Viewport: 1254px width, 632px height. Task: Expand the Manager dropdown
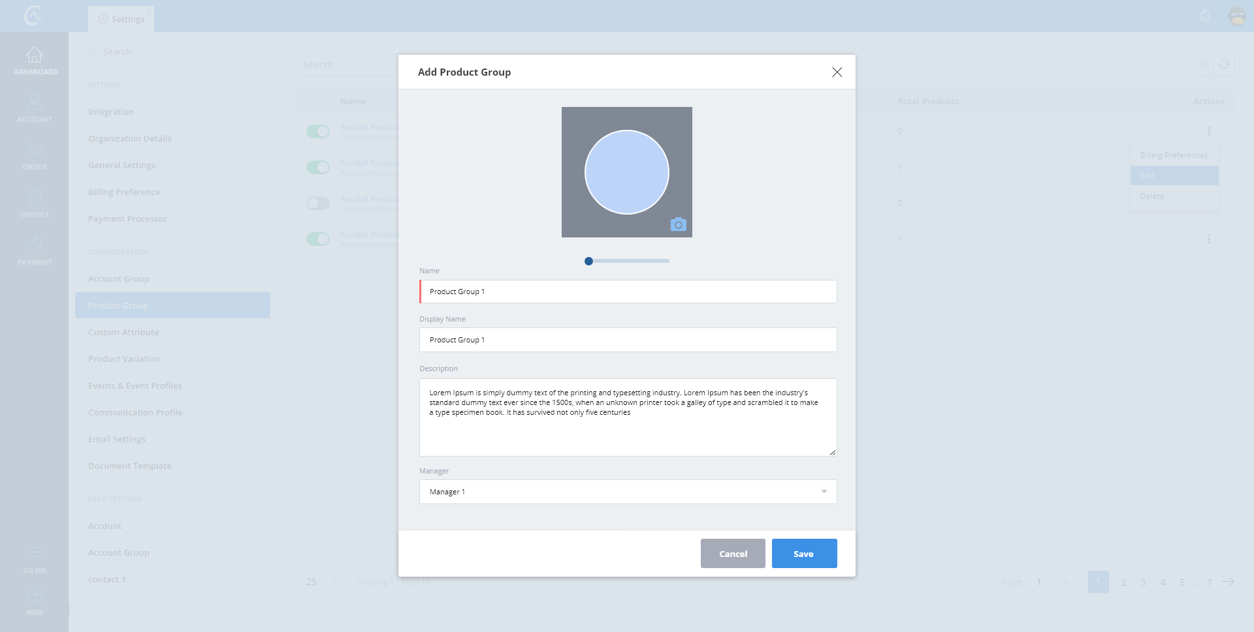pos(824,492)
